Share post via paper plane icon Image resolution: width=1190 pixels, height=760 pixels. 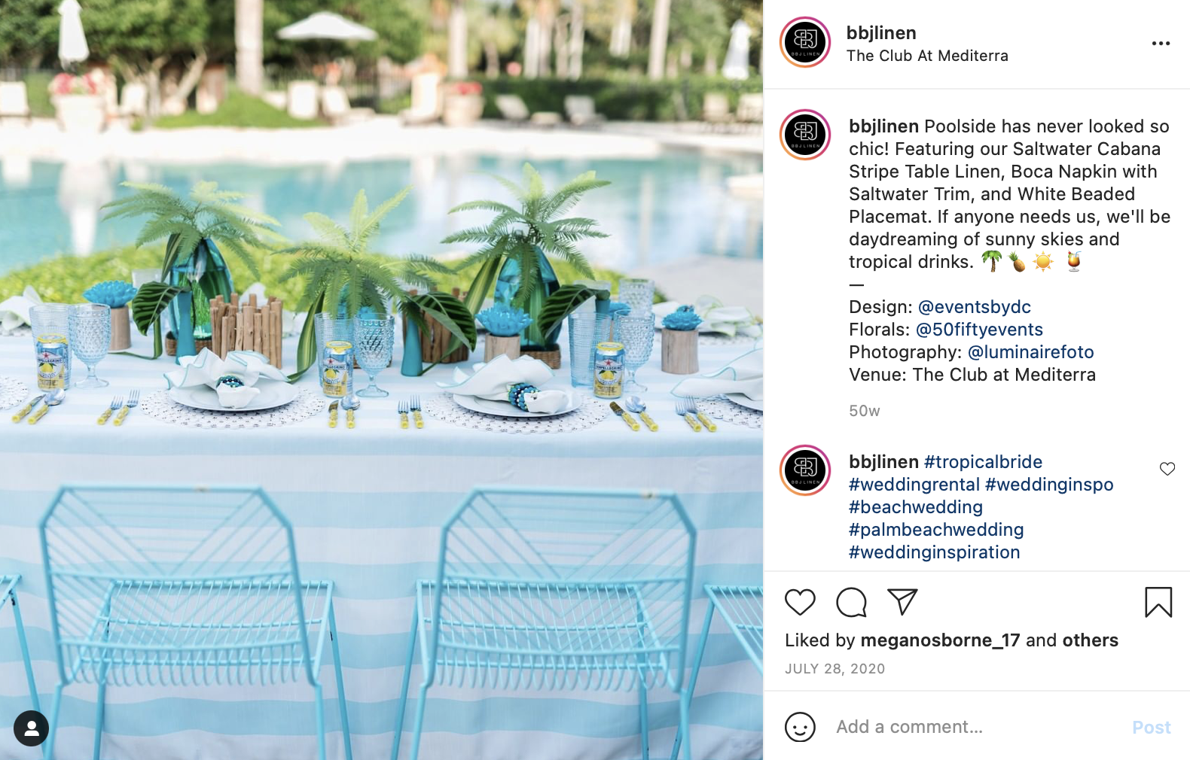(902, 602)
